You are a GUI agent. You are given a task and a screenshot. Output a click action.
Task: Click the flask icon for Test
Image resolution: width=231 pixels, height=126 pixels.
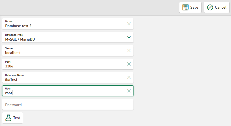point(9,118)
